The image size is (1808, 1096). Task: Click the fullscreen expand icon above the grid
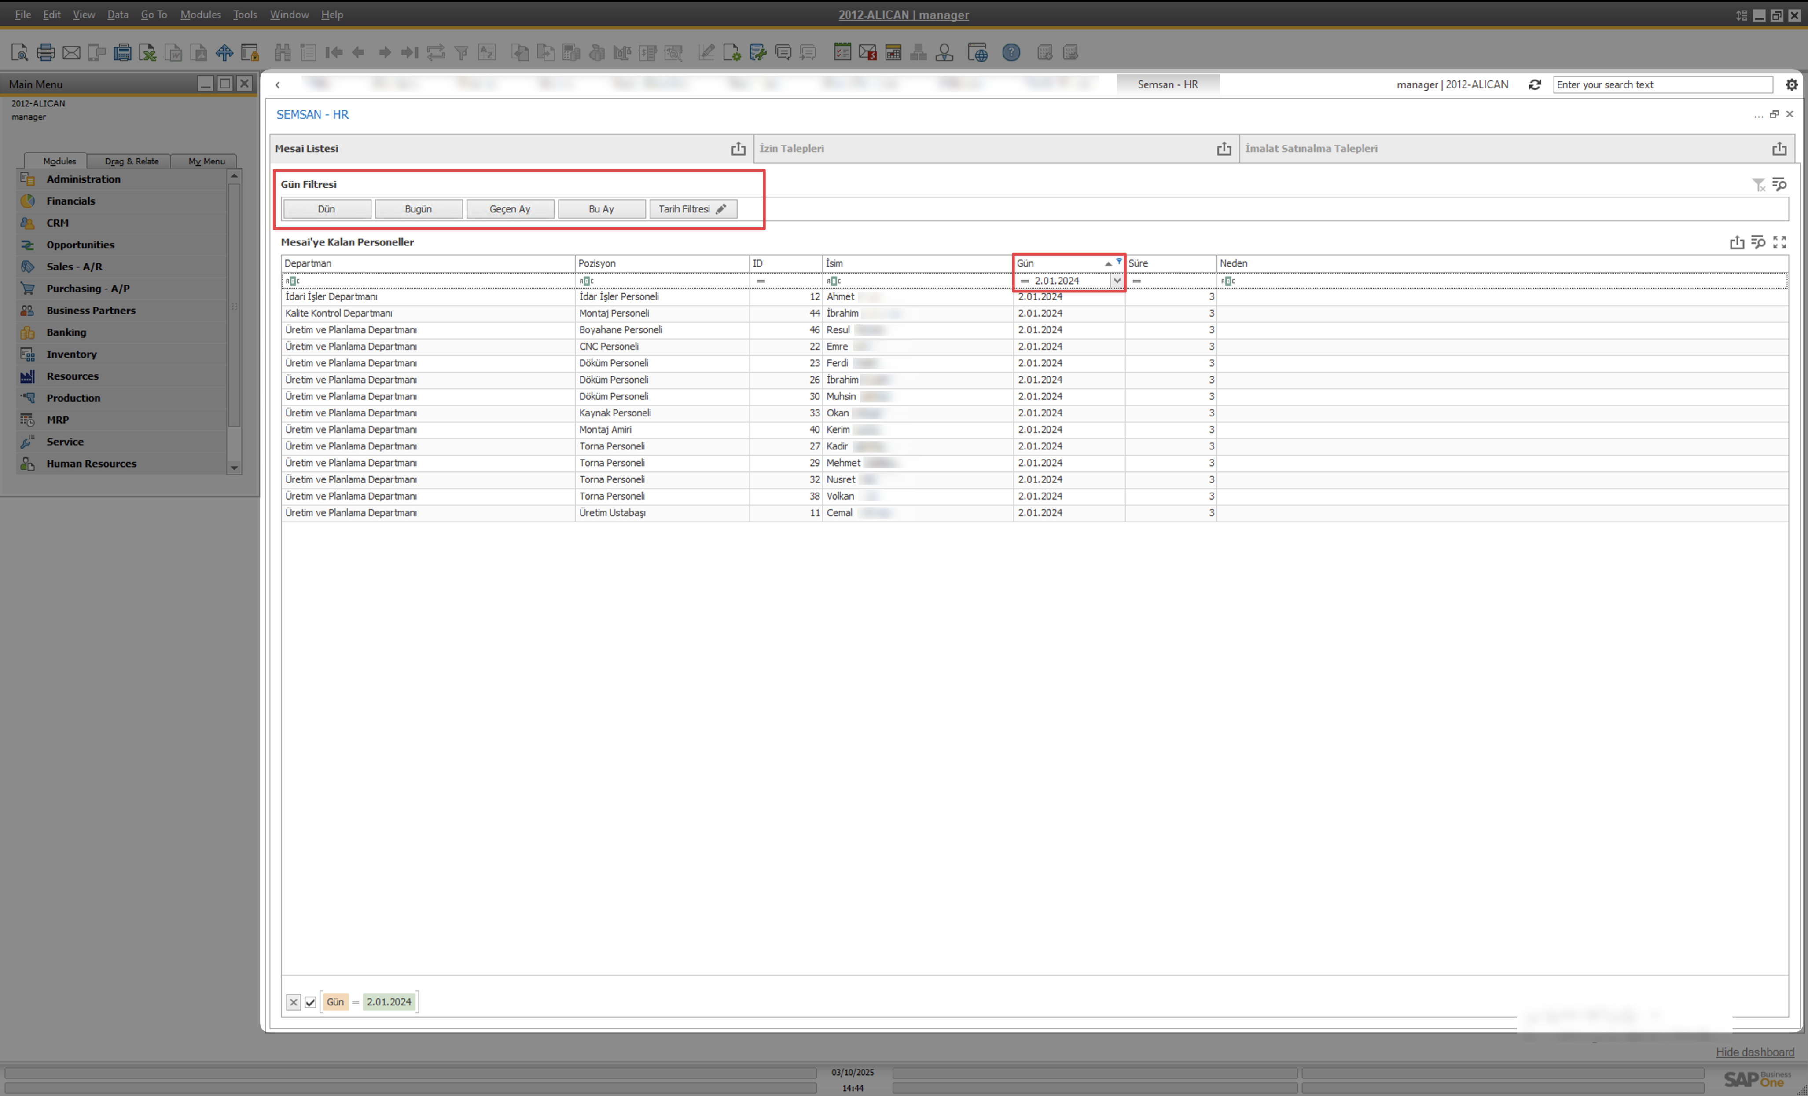pos(1779,242)
